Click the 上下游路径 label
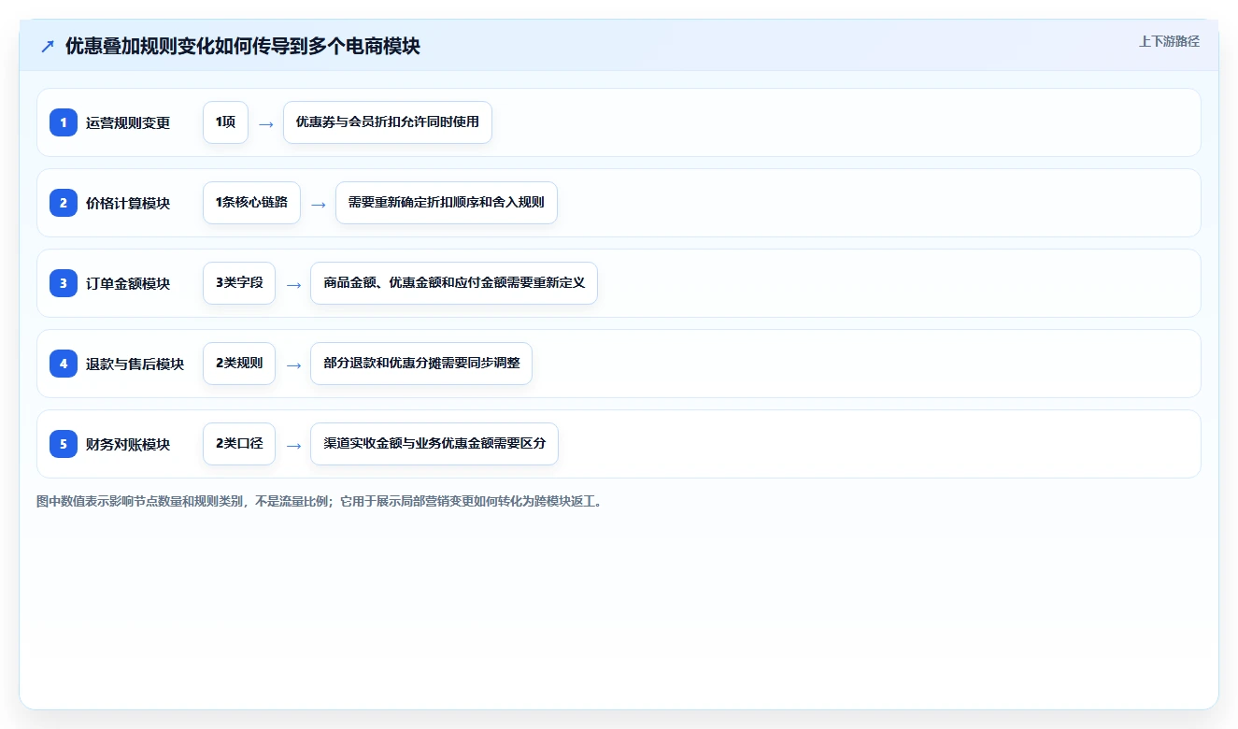1238x729 pixels. pyautogui.click(x=1169, y=41)
